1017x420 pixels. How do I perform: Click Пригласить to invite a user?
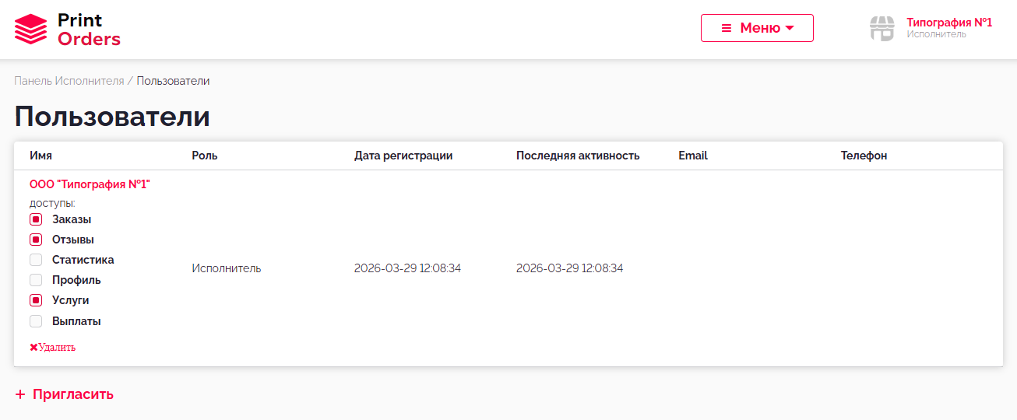tap(72, 394)
